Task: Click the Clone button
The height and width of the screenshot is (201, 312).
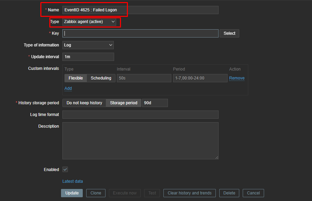Action: point(95,193)
